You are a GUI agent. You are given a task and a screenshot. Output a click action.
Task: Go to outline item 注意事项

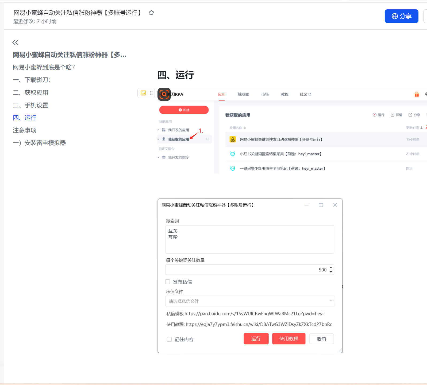25,130
